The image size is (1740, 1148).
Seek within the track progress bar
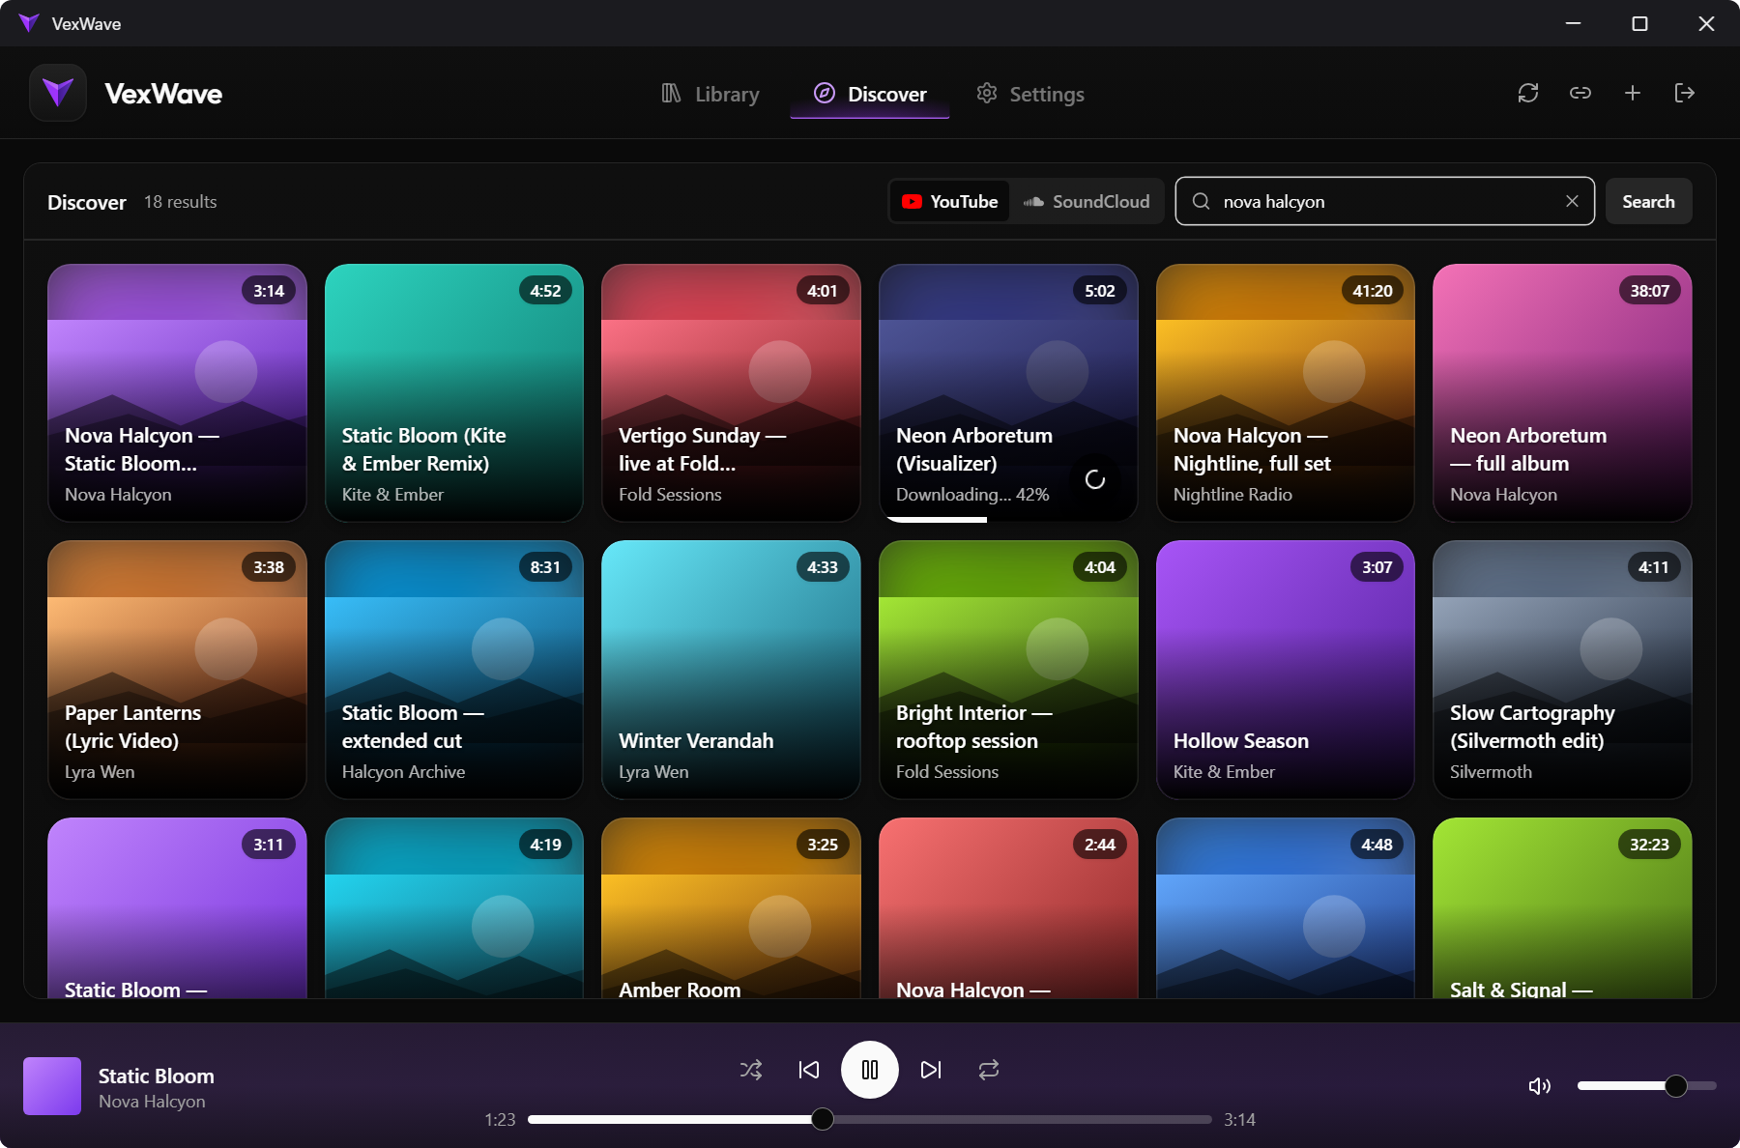coord(870,1119)
